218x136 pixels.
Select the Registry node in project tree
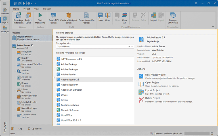click(x=25, y=58)
